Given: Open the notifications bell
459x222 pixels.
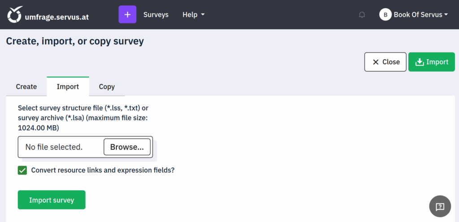Looking at the screenshot, I should tap(362, 15).
